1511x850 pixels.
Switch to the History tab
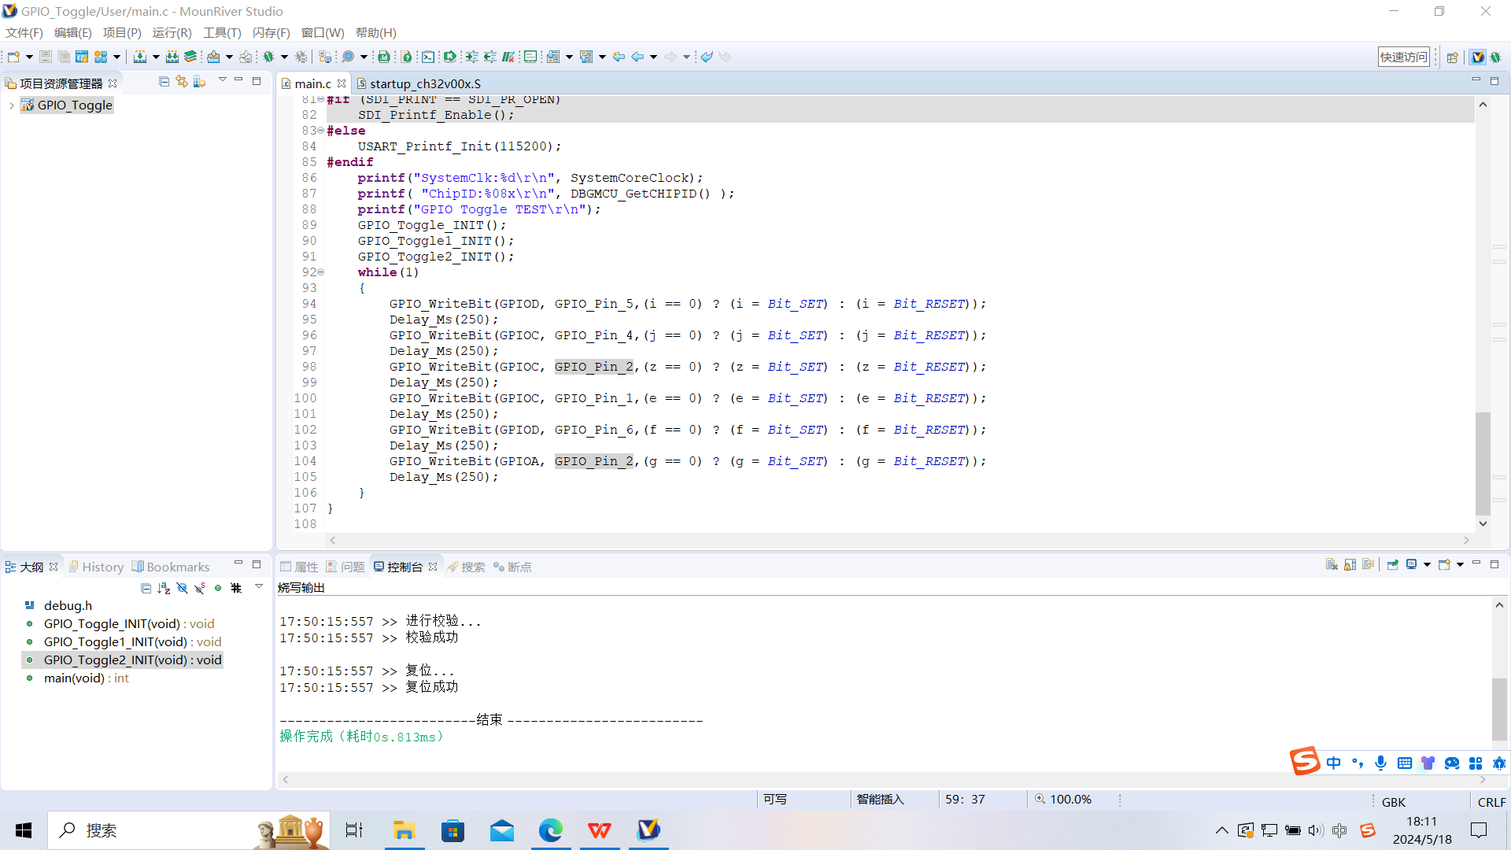pyautogui.click(x=96, y=567)
